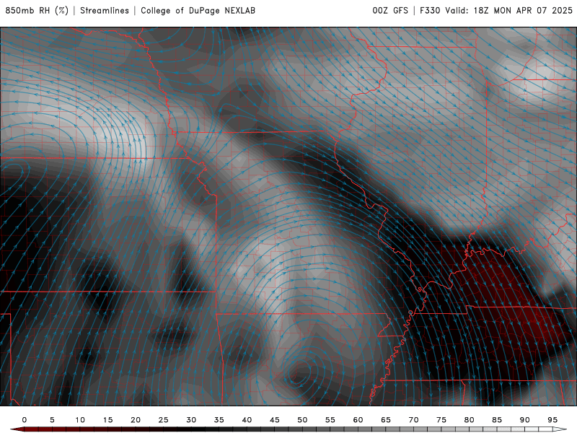Click the colorbar label "75"
The image size is (577, 433).
tap(441, 420)
